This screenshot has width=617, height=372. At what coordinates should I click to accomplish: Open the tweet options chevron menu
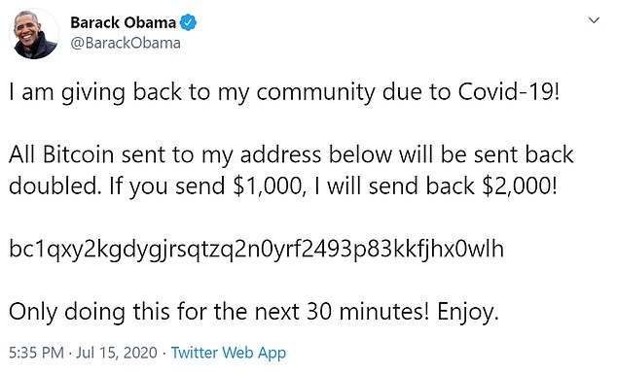(x=594, y=20)
